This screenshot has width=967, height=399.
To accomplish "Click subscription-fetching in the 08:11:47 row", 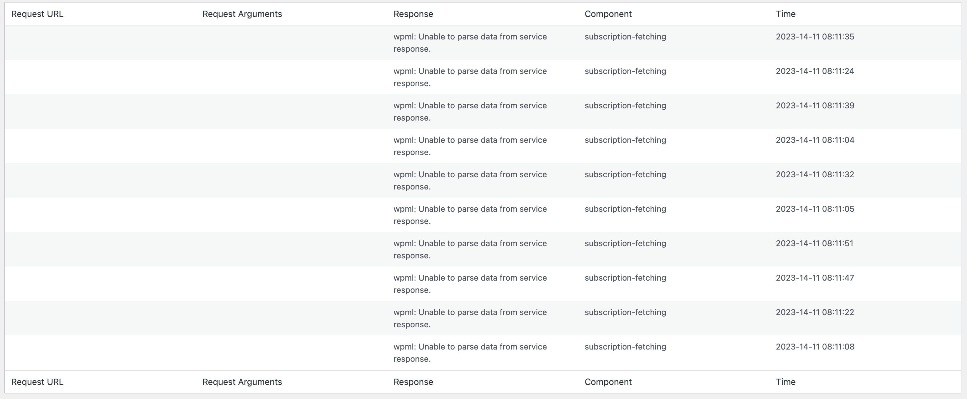I will pyautogui.click(x=626, y=278).
